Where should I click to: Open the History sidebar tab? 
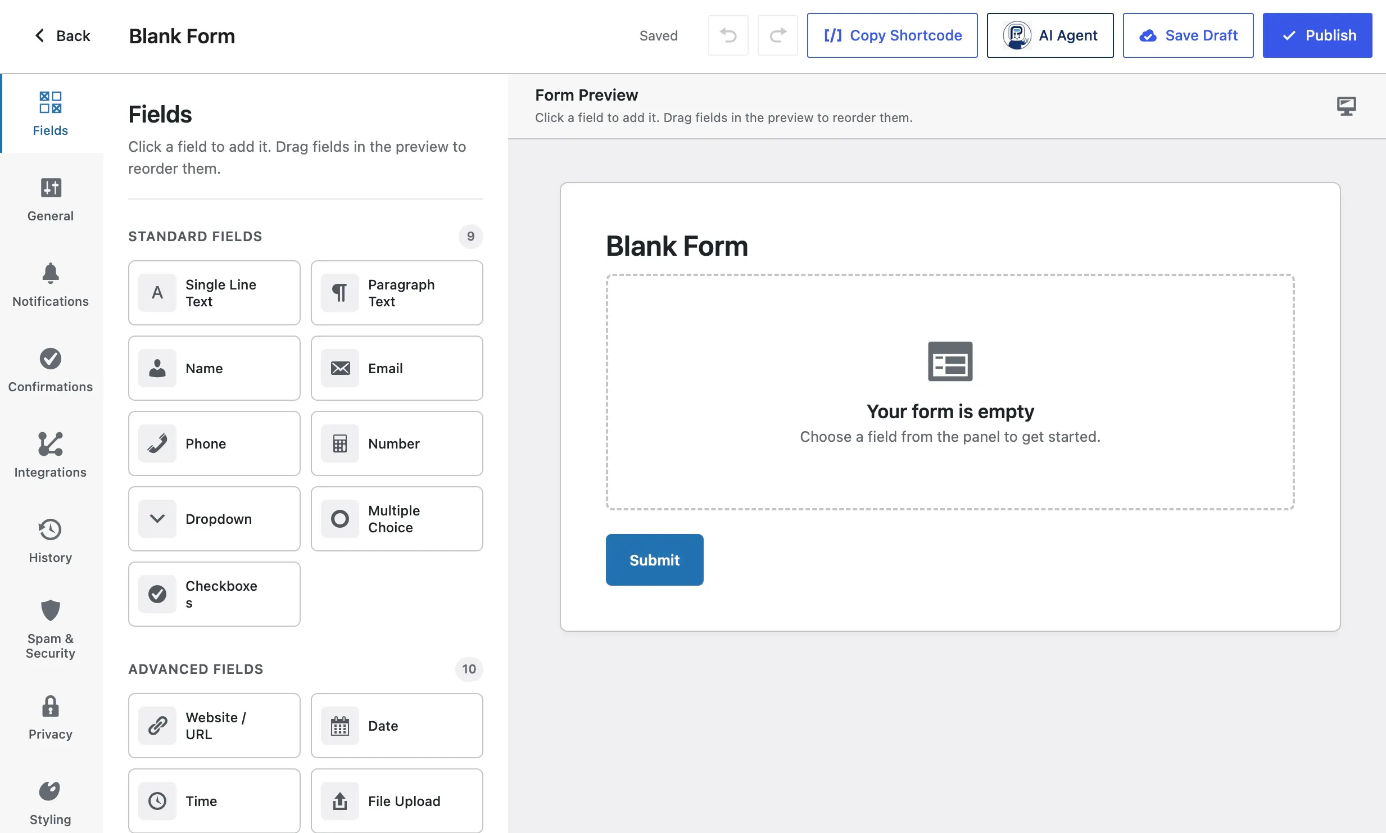[x=51, y=541]
